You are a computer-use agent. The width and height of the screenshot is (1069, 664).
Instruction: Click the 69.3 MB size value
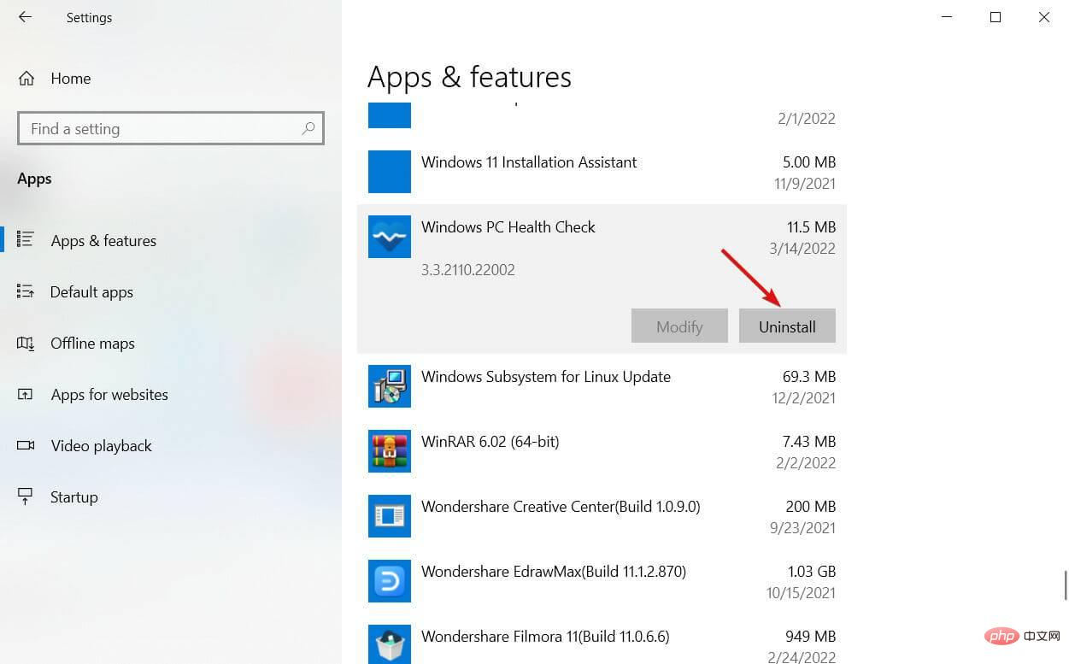click(809, 377)
